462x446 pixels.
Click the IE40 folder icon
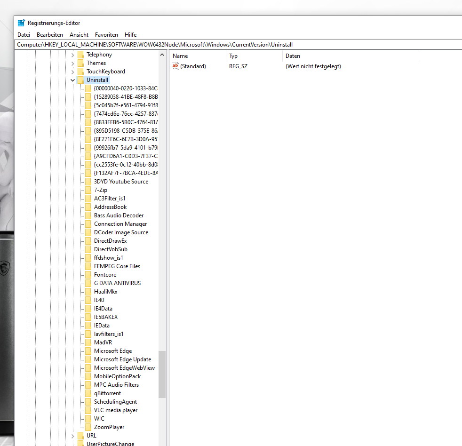88,300
